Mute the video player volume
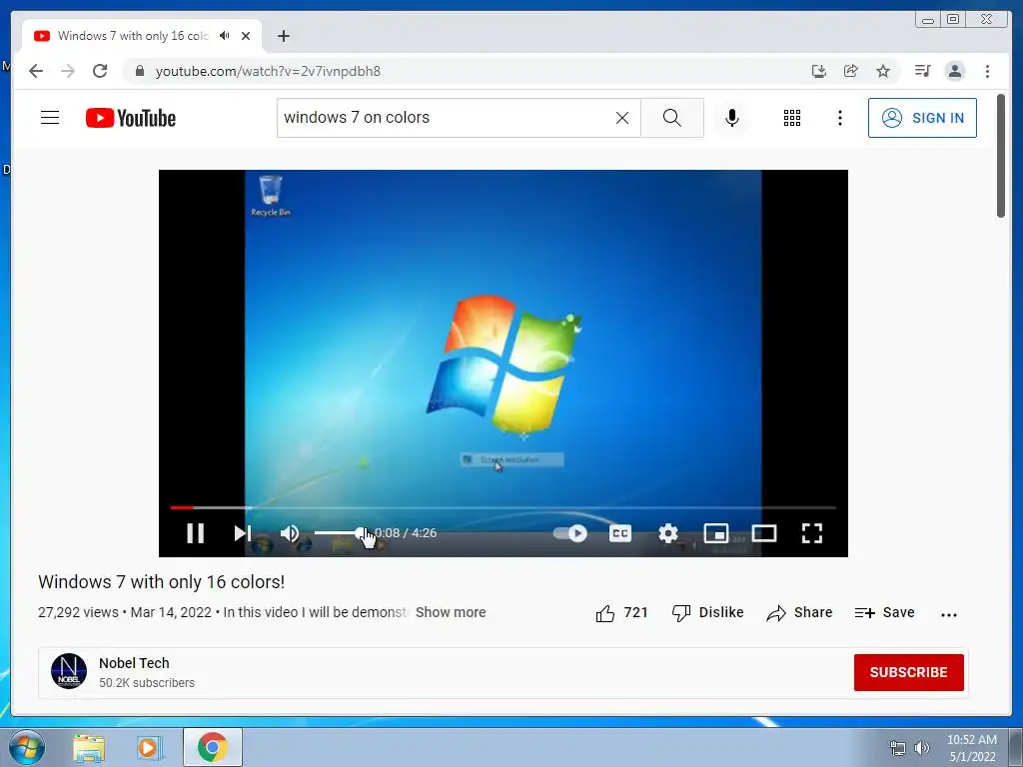This screenshot has width=1023, height=767. (x=289, y=533)
